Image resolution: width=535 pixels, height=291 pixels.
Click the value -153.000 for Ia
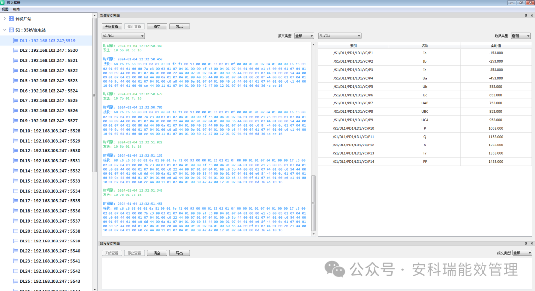[x=496, y=53]
